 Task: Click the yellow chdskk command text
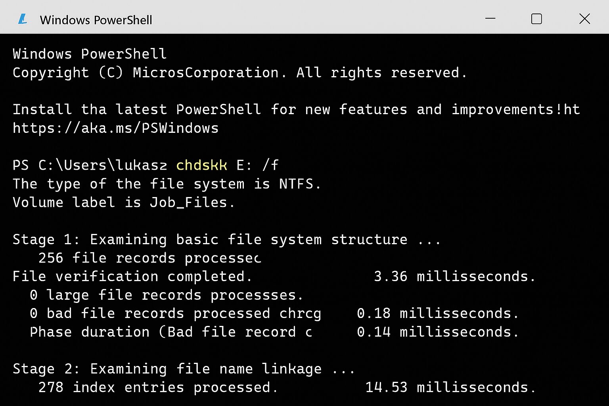[201, 165]
